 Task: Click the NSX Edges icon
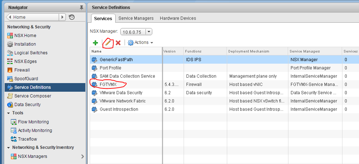[x=10, y=61]
